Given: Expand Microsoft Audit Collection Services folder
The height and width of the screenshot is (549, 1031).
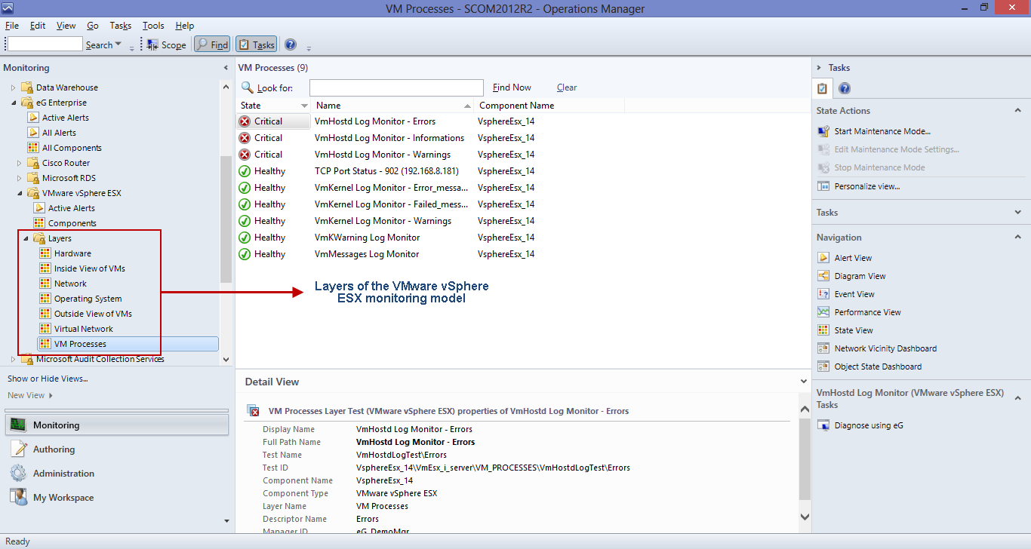Looking at the screenshot, I should pos(13,359).
